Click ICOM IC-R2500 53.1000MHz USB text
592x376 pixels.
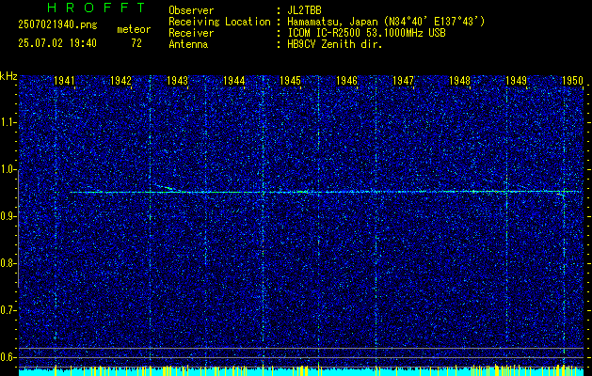pos(366,33)
